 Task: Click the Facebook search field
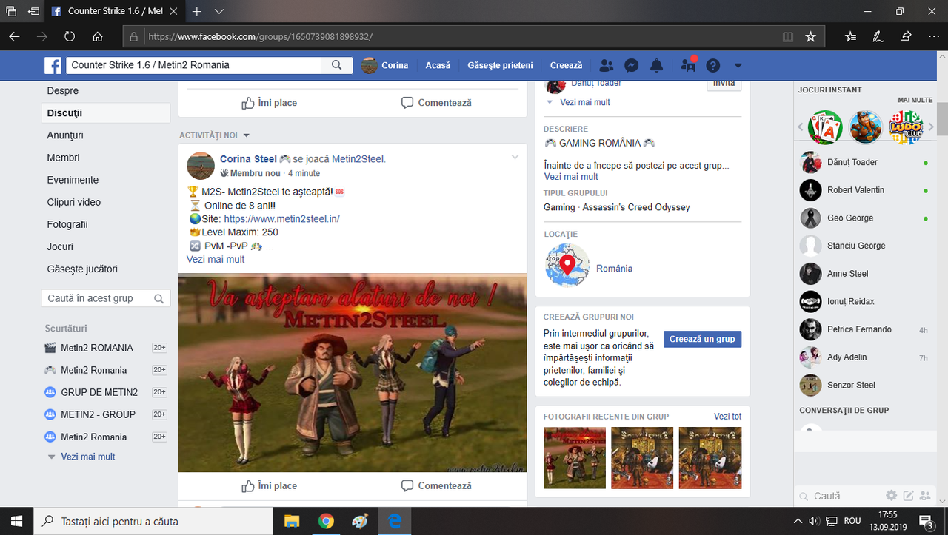tap(194, 65)
